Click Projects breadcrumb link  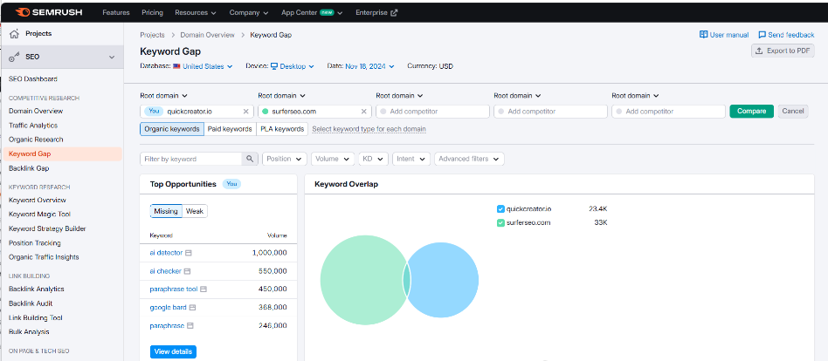click(x=153, y=35)
